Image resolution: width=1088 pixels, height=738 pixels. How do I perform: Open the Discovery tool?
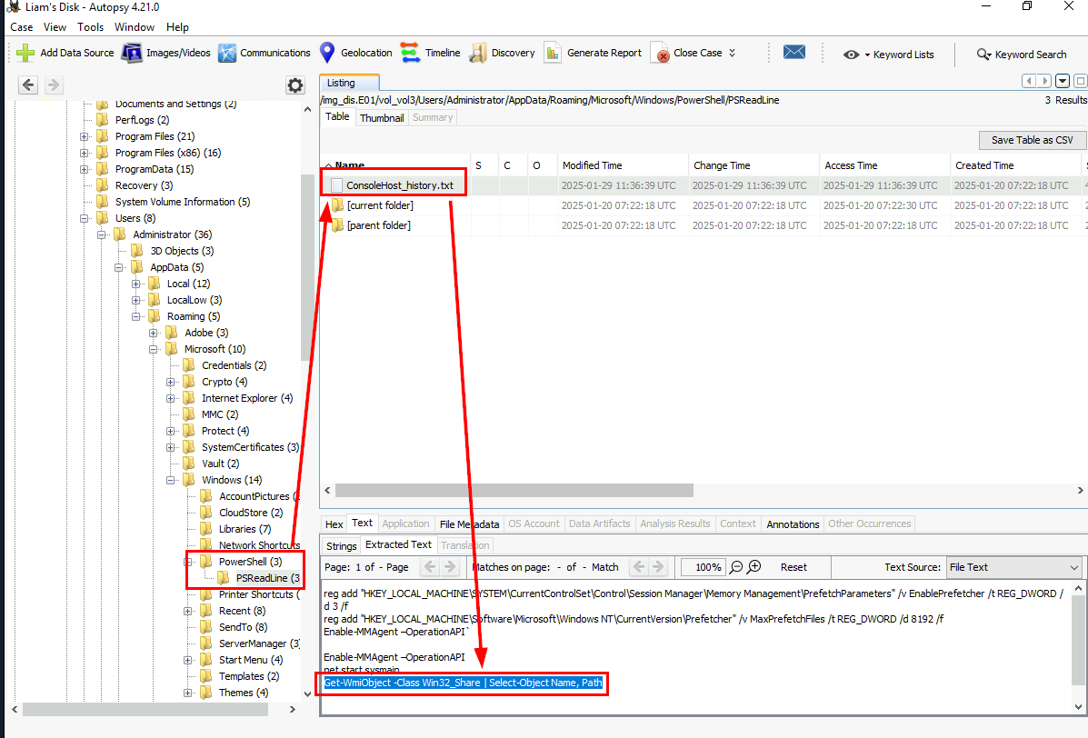coord(478,53)
